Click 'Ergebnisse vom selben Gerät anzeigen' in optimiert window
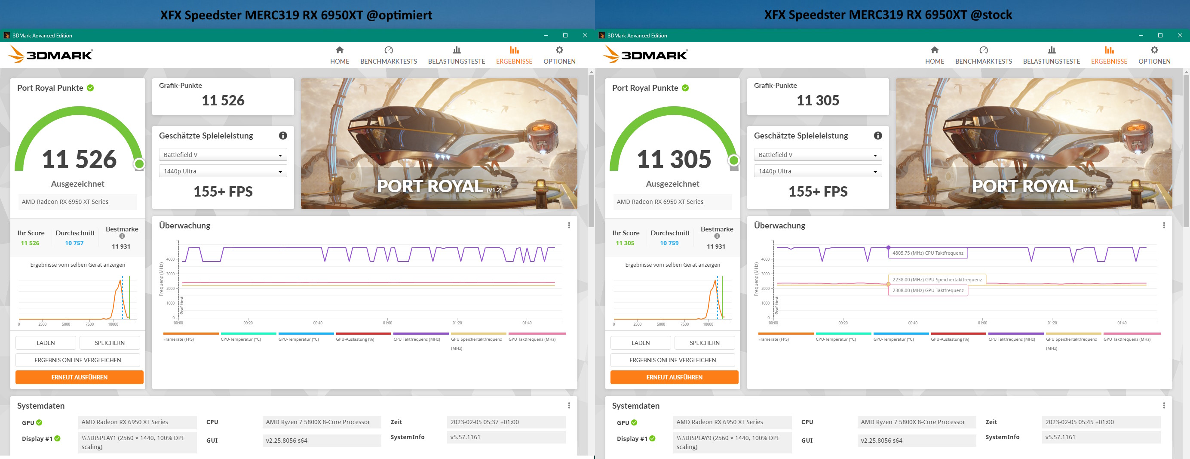 tap(78, 265)
